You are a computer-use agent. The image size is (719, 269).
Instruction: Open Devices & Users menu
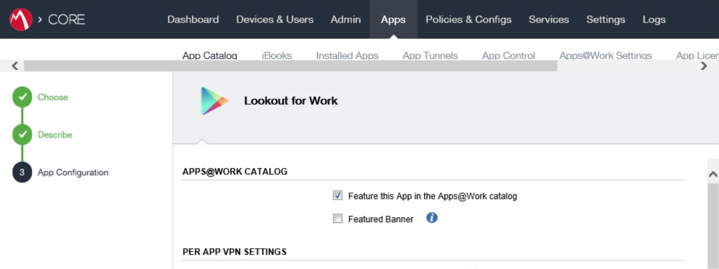point(275,20)
